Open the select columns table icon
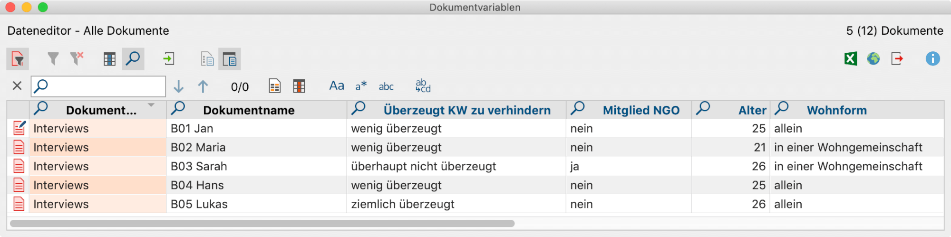This screenshot has height=237, width=951. click(x=109, y=59)
